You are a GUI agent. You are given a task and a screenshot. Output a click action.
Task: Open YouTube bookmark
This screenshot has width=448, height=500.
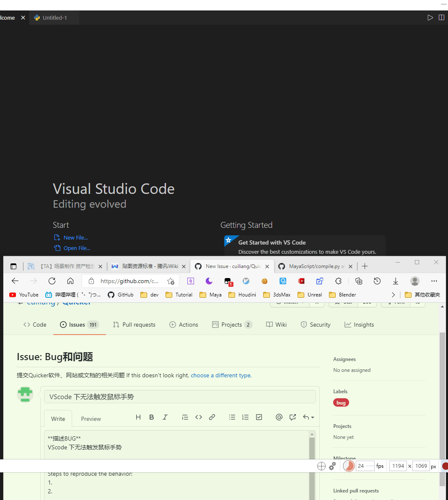coord(24,295)
